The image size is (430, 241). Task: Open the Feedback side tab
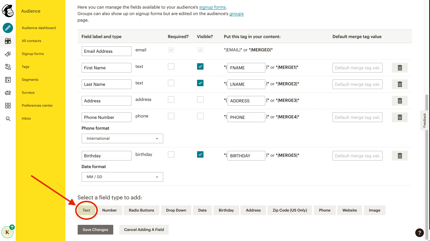click(x=425, y=120)
